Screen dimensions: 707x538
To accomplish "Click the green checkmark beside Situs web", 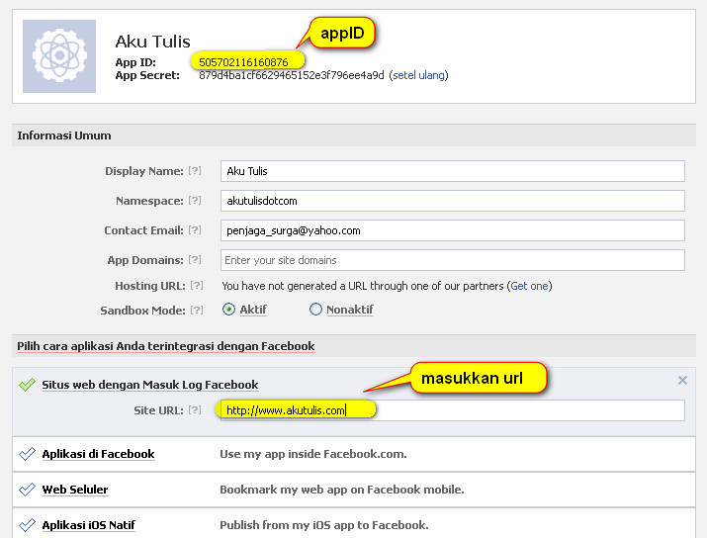I will coord(28,385).
